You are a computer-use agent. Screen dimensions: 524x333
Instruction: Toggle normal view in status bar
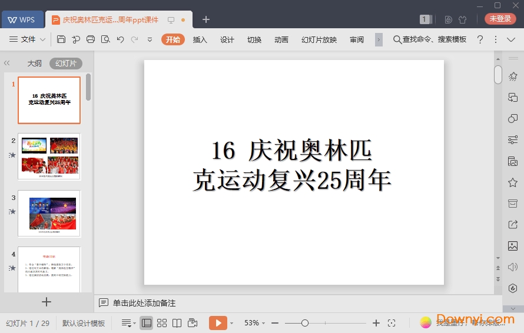[147, 323]
